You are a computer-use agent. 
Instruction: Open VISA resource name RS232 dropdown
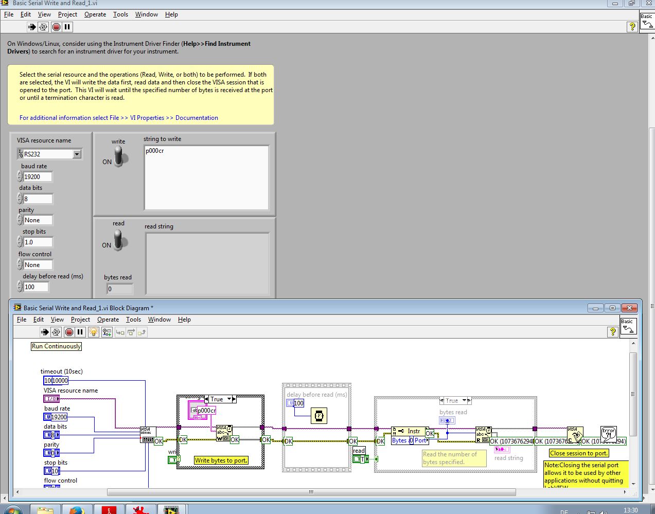(77, 154)
